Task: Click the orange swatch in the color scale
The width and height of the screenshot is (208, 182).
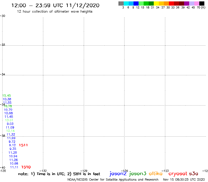Action: tap(166, 3)
